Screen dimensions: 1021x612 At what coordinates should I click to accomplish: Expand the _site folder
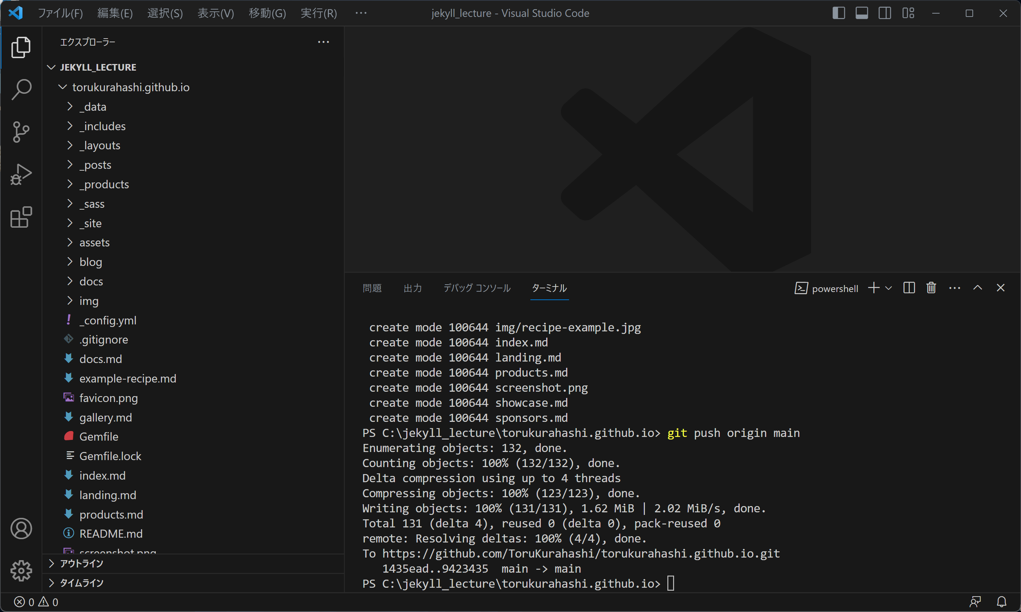(193, 223)
